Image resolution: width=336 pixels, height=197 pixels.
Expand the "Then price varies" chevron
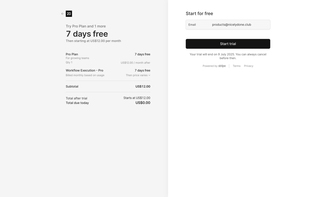click(149, 75)
